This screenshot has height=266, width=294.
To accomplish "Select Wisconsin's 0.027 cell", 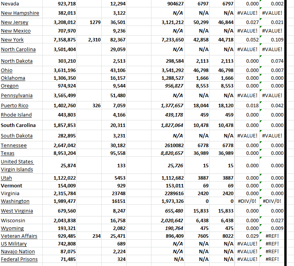I will 272,221.
